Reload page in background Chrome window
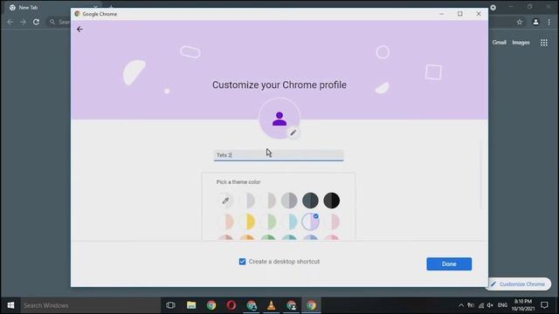The height and width of the screenshot is (314, 559). click(36, 22)
